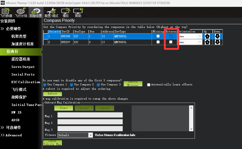Open Fitness Default dropdown
The image size is (242, 149).
pyautogui.click(x=91, y=135)
